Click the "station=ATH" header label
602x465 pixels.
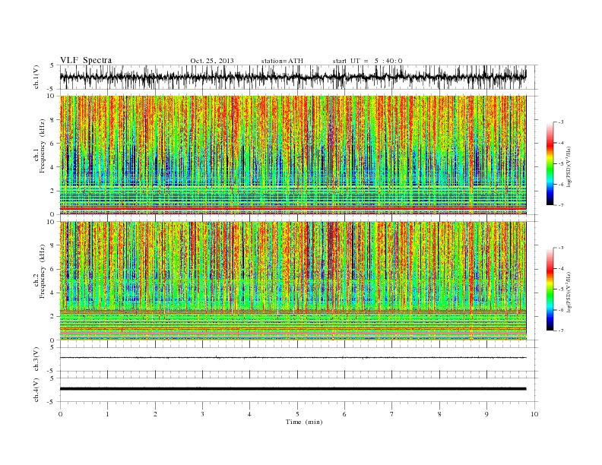[x=282, y=61]
